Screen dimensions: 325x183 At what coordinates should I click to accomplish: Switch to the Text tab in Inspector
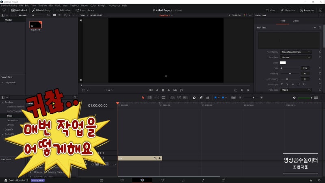[x=282, y=21]
